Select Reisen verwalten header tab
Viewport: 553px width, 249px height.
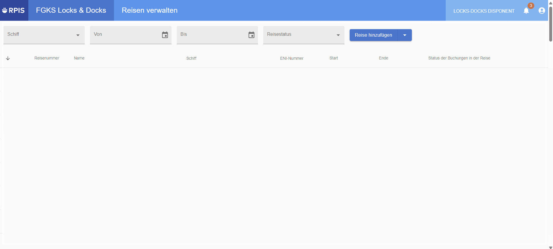pos(150,10)
